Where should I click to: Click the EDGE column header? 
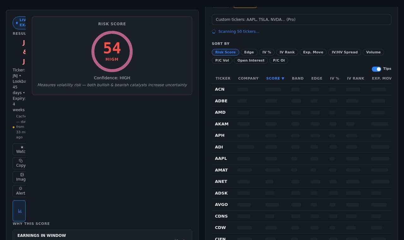(317, 78)
